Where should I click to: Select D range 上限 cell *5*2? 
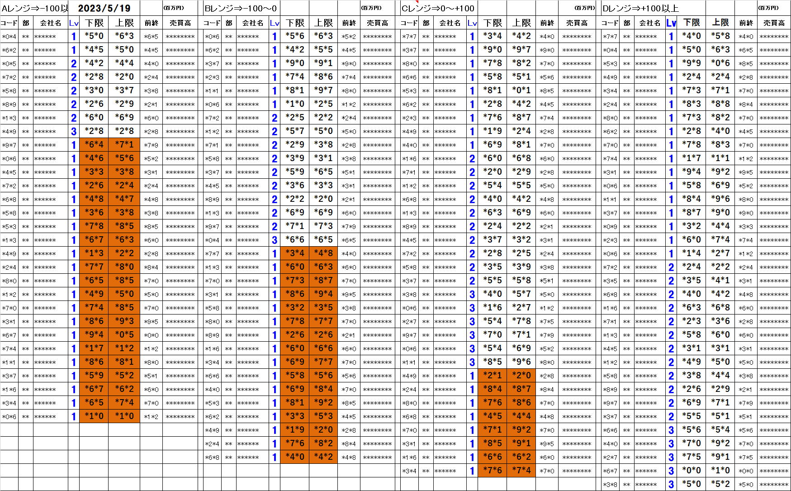720,484
